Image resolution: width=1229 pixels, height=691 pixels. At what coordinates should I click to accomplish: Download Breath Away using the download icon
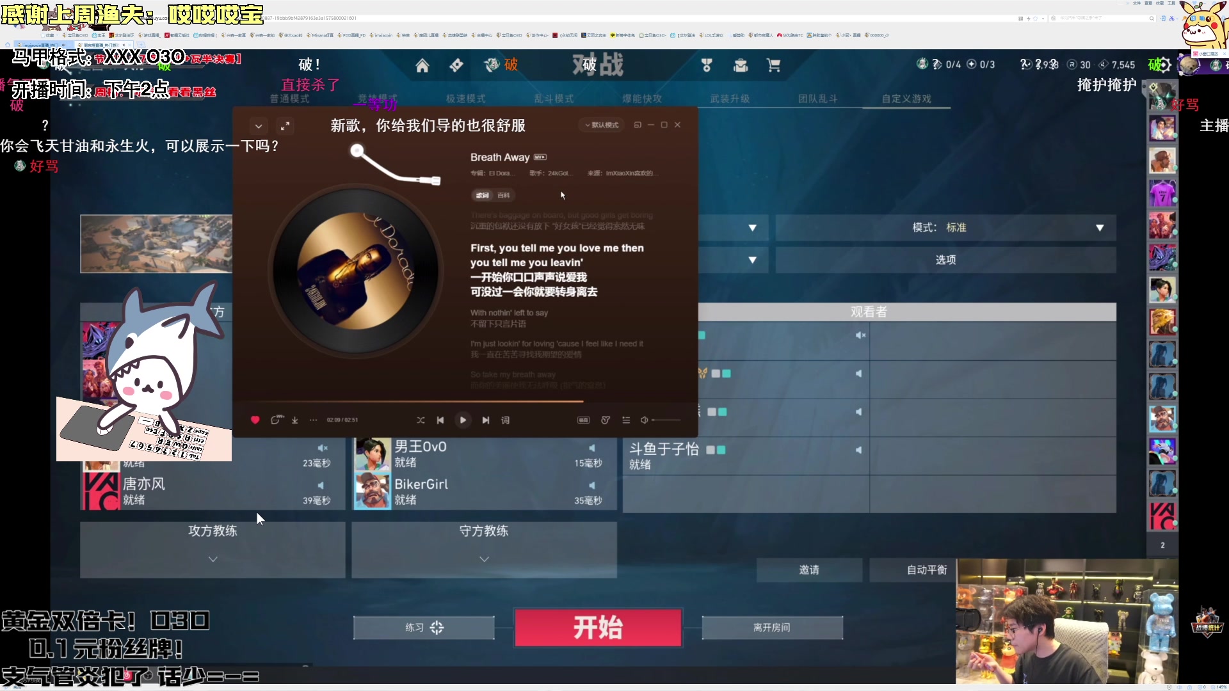click(x=294, y=420)
